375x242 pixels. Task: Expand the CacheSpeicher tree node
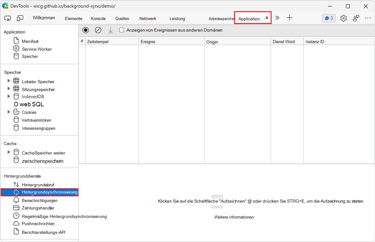pyautogui.click(x=9, y=152)
